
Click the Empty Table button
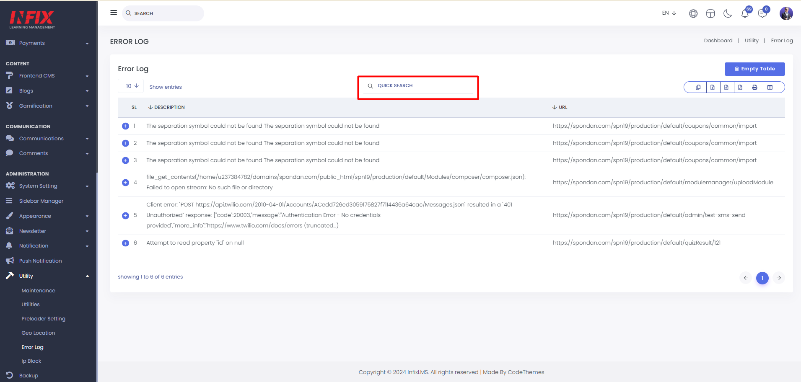[x=754, y=69]
